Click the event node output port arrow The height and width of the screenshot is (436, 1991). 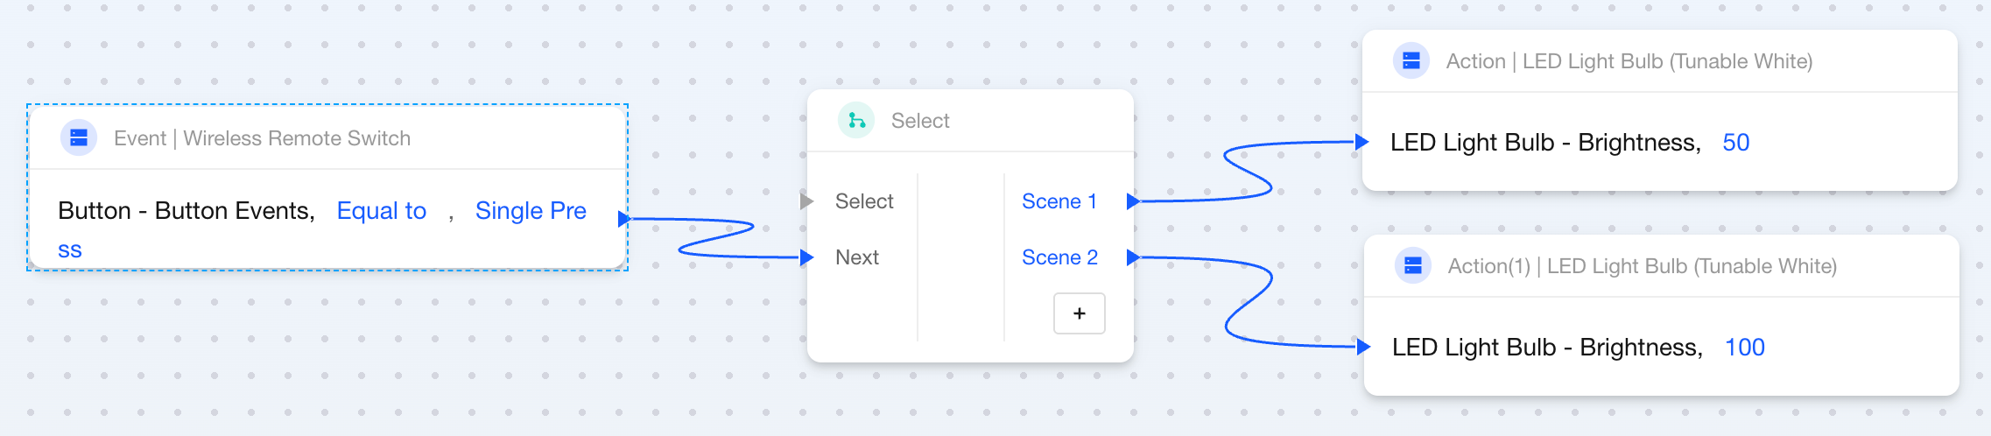[x=623, y=219]
